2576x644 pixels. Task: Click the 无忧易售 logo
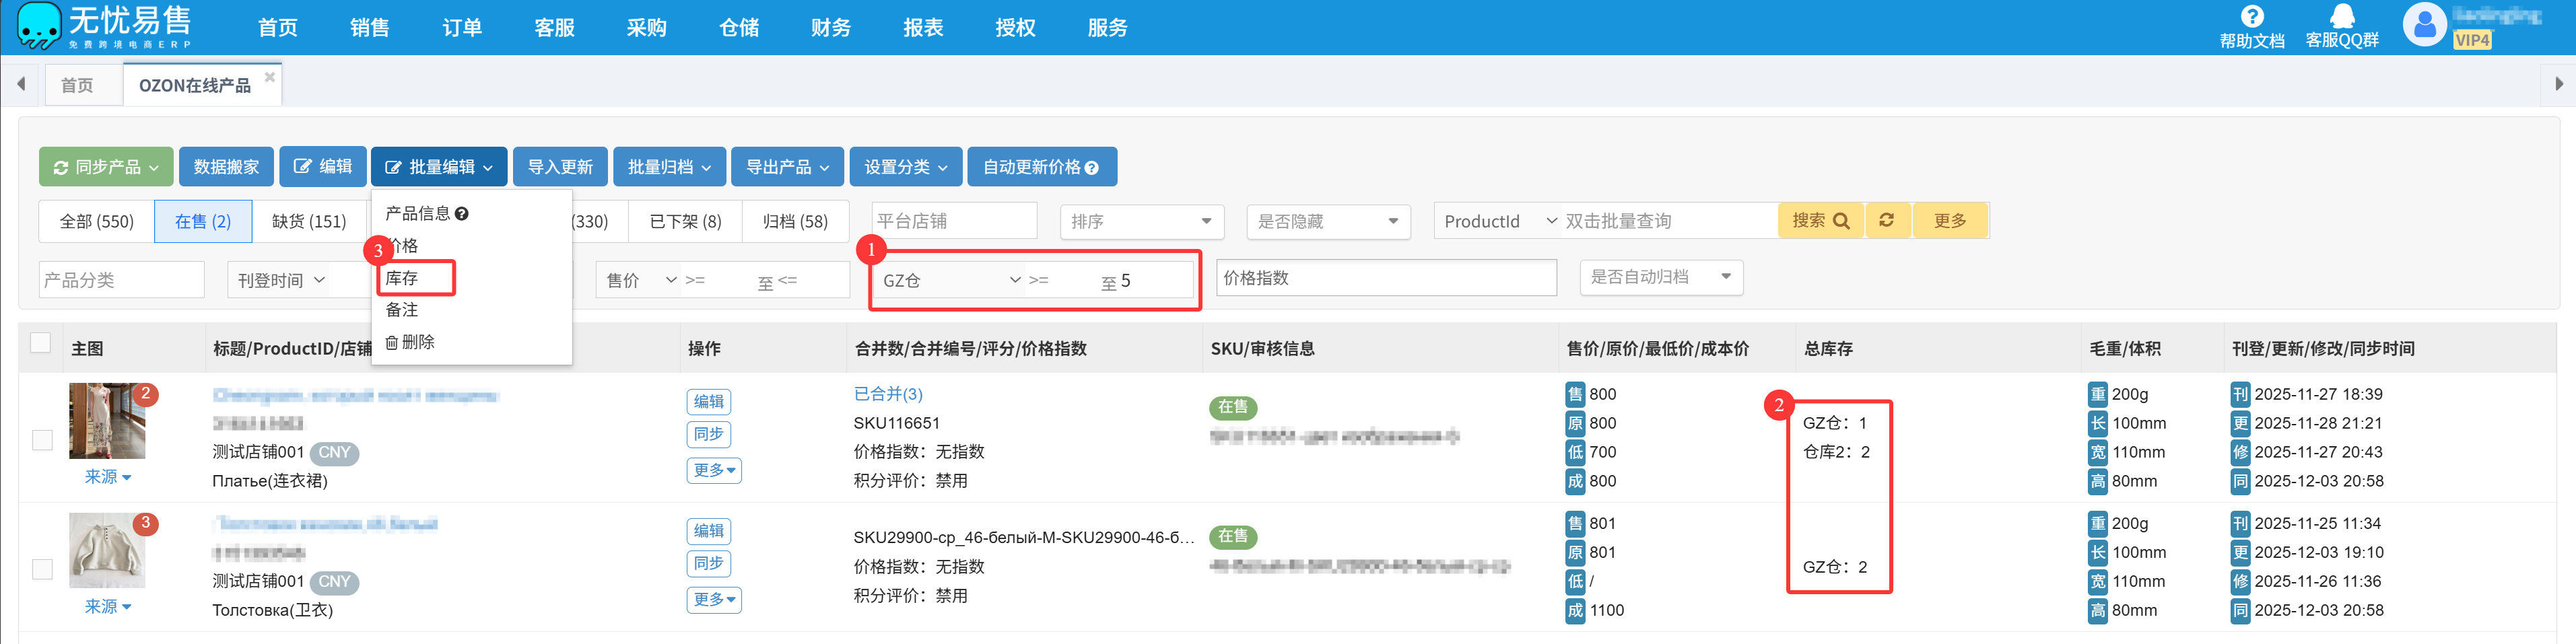[104, 26]
